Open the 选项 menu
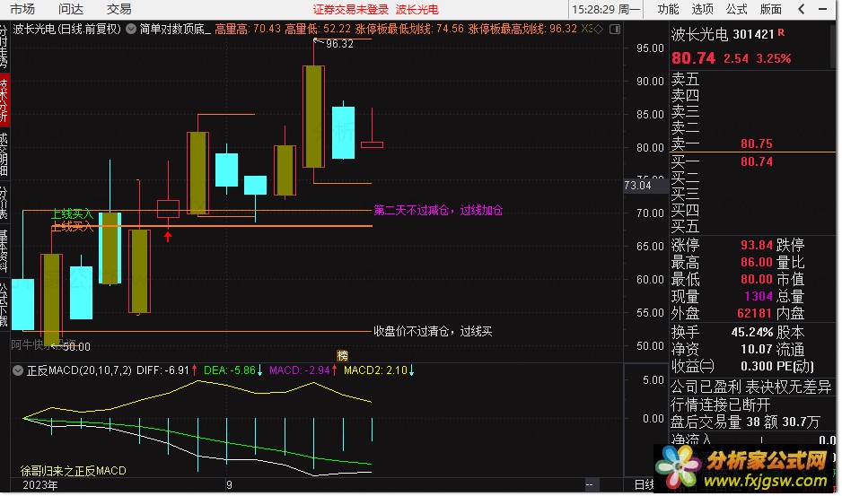 pos(702,9)
